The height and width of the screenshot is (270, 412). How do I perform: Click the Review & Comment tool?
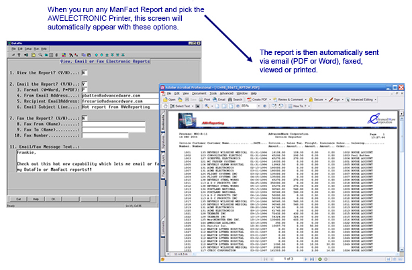point(288,99)
